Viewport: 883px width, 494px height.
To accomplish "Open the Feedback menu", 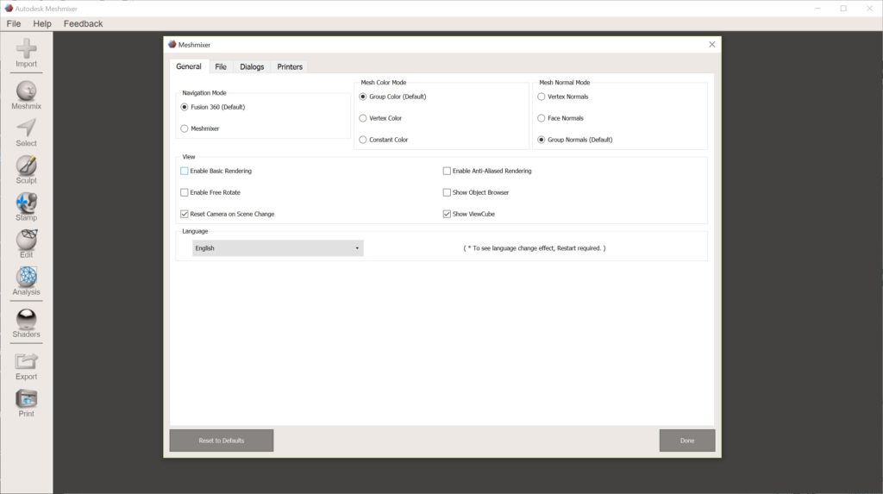I will 83,23.
